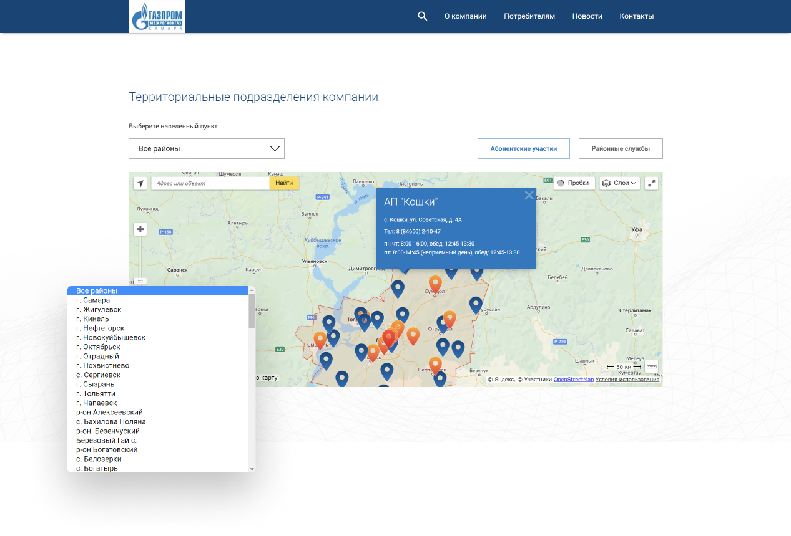Choose г. Жигулевск from the list
The image size is (791, 536).
click(158, 309)
